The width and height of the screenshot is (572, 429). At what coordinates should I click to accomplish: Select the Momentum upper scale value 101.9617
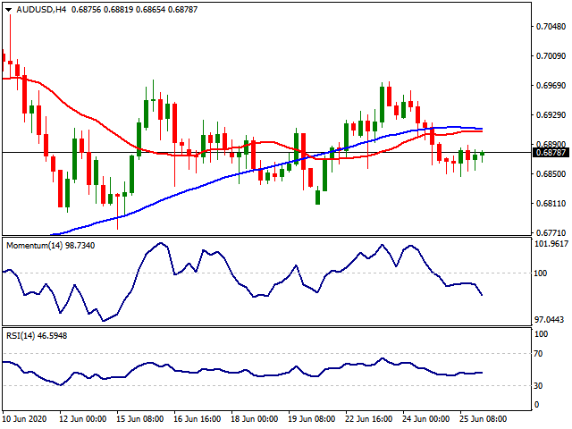tap(551, 244)
